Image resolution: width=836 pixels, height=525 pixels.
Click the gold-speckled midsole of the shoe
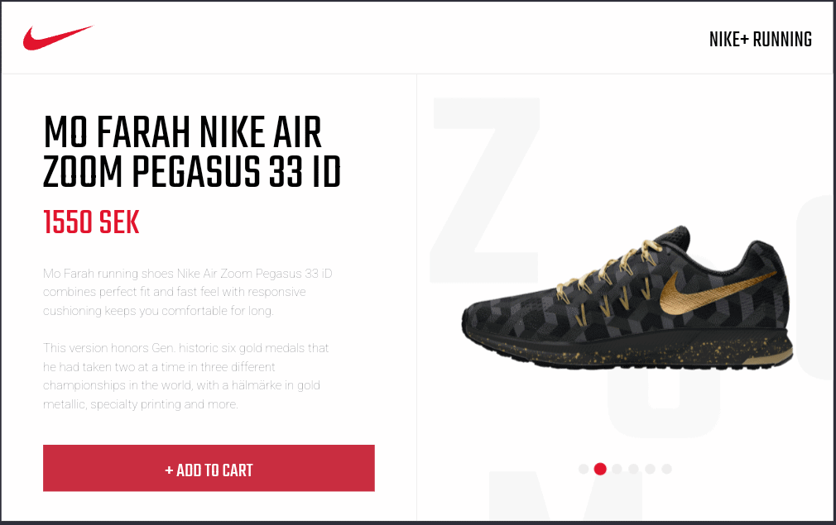click(629, 350)
